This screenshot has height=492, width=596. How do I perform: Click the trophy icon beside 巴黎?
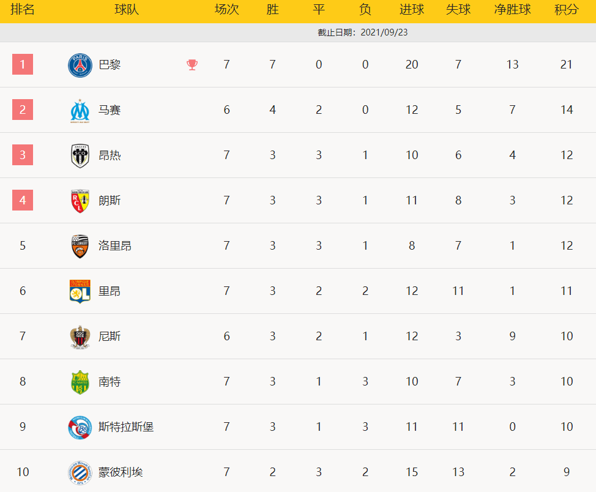[192, 65]
